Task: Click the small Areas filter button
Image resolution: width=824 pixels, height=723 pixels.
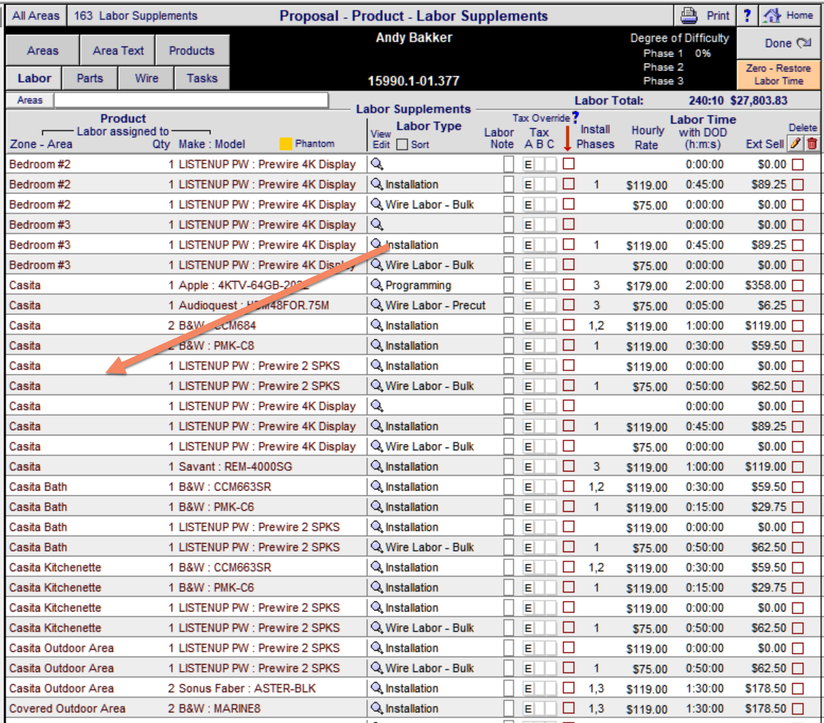Action: 30,100
